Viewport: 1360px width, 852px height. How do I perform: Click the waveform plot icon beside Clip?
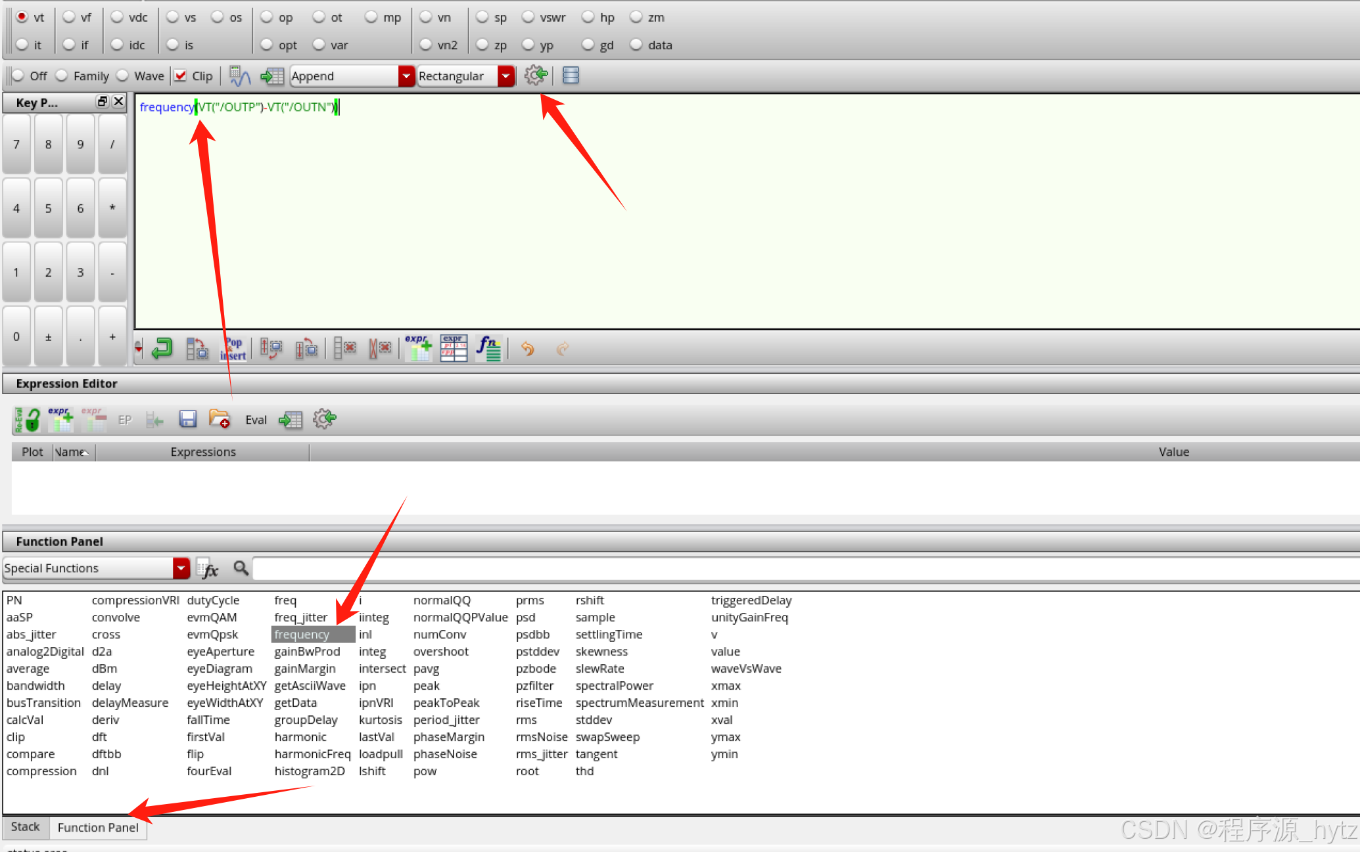pos(240,76)
